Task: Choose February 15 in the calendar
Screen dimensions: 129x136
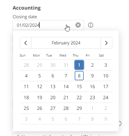Action: point(79,86)
